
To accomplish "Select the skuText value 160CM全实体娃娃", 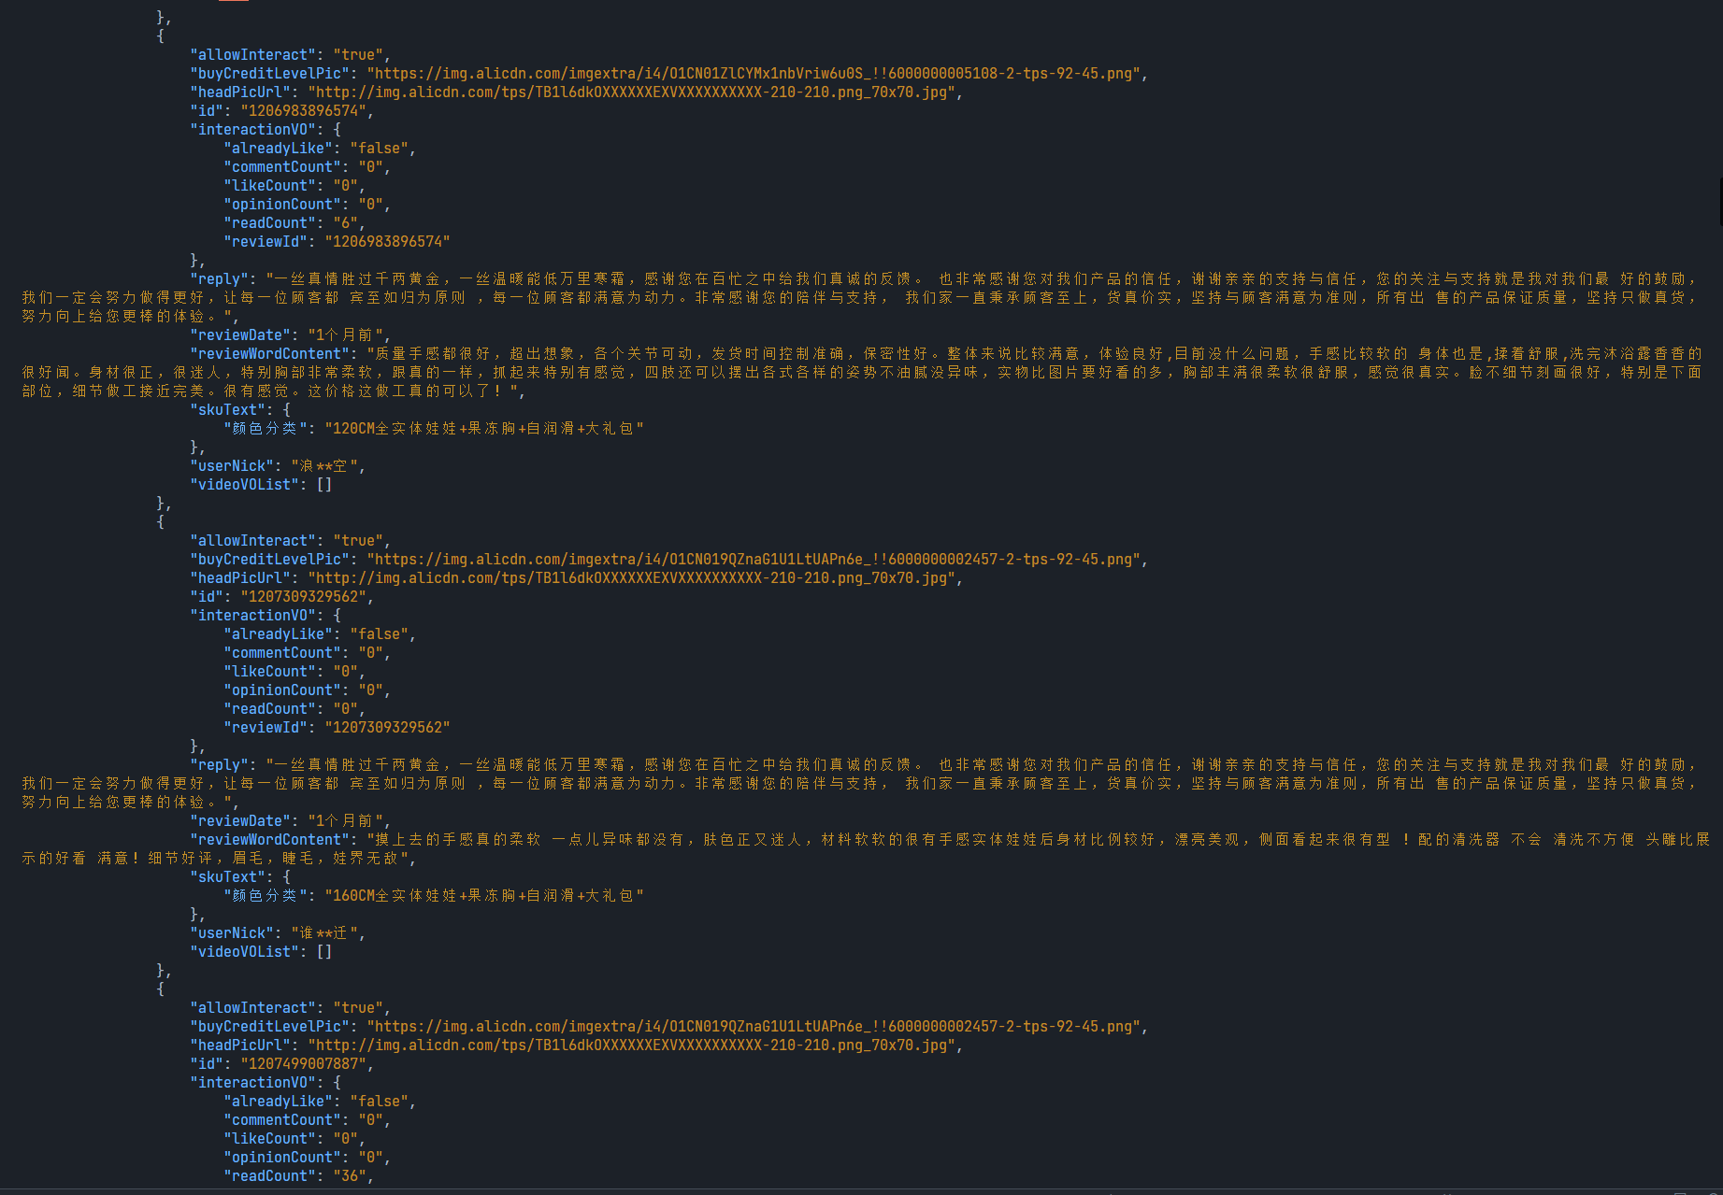I will click(484, 895).
